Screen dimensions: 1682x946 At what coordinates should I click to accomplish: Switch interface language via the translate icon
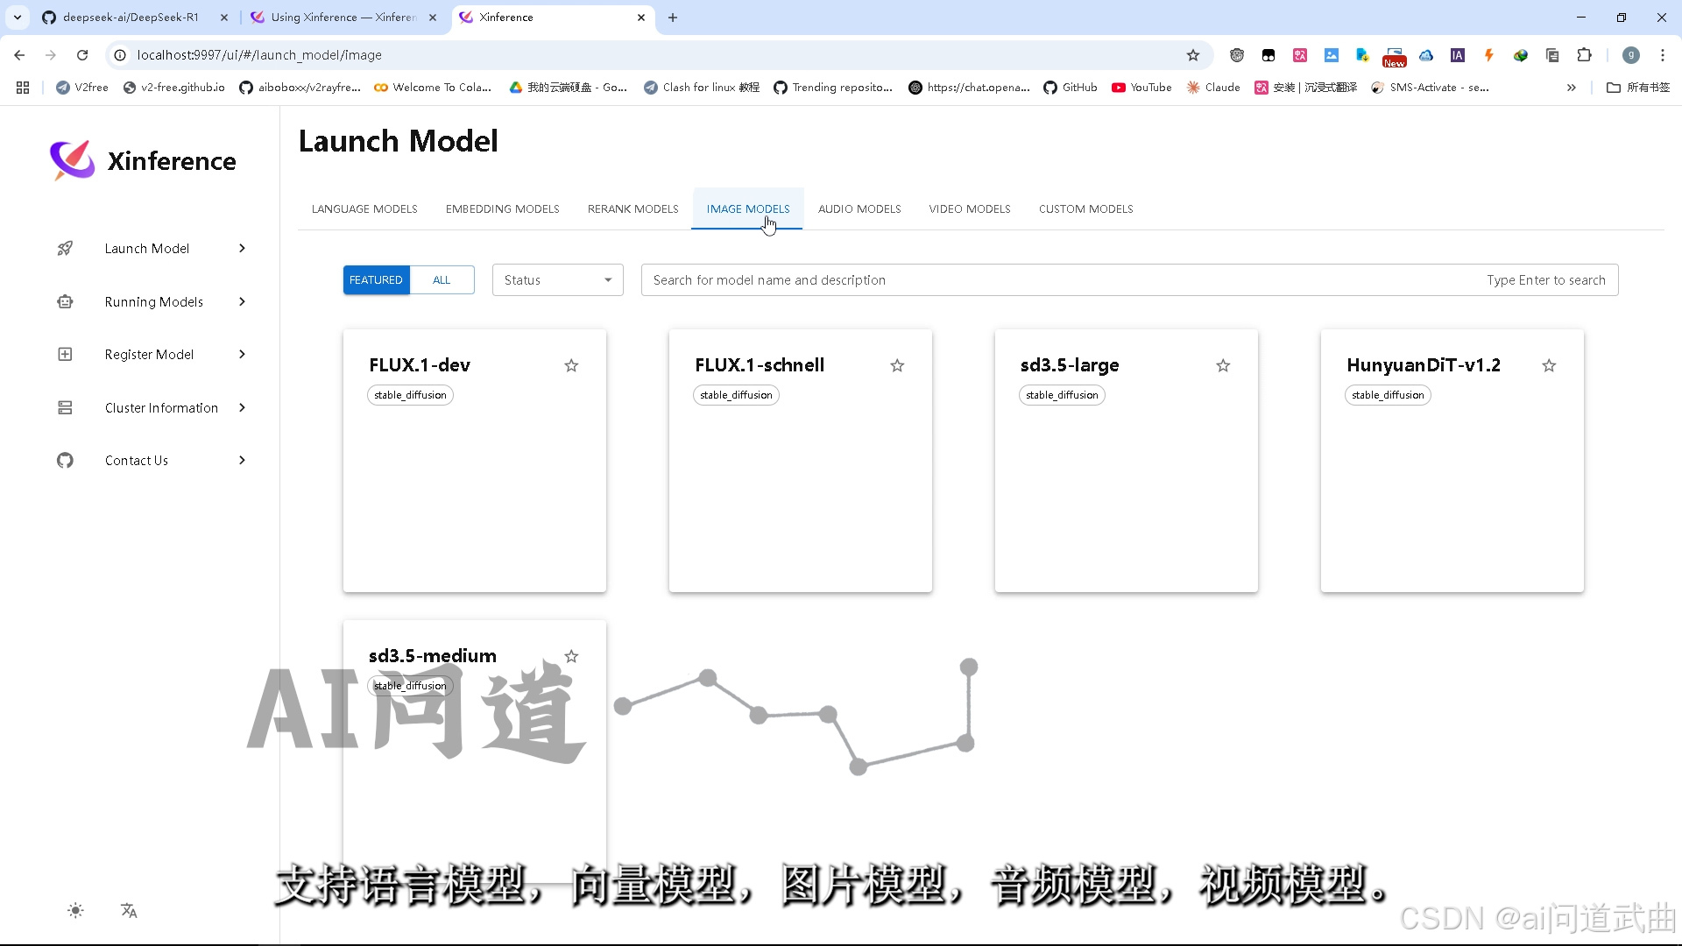point(129,911)
